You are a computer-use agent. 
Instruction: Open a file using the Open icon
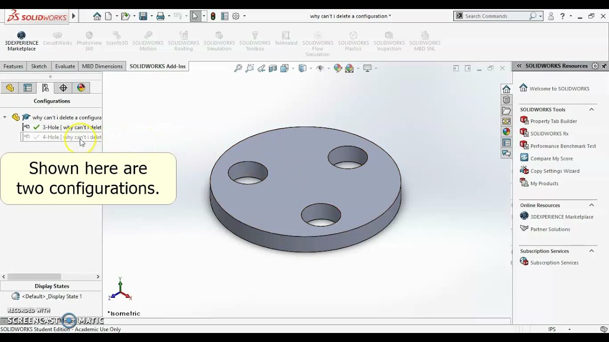click(125, 16)
